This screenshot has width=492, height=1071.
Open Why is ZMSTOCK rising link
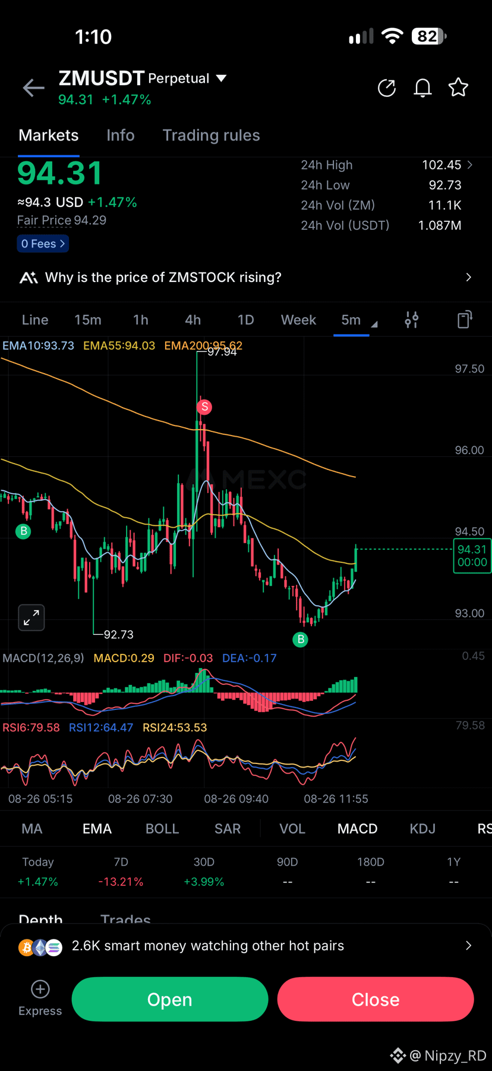163,277
